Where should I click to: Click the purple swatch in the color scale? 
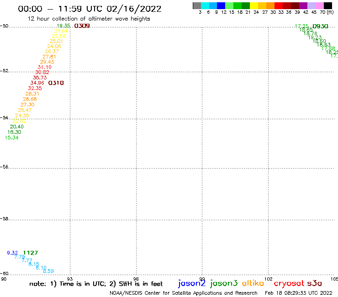(303, 5)
